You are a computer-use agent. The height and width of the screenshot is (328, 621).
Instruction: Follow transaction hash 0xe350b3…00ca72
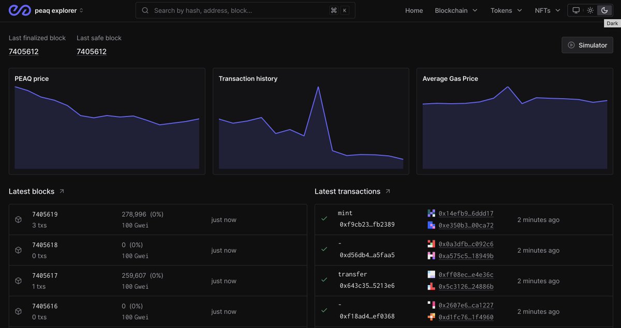pyautogui.click(x=466, y=226)
